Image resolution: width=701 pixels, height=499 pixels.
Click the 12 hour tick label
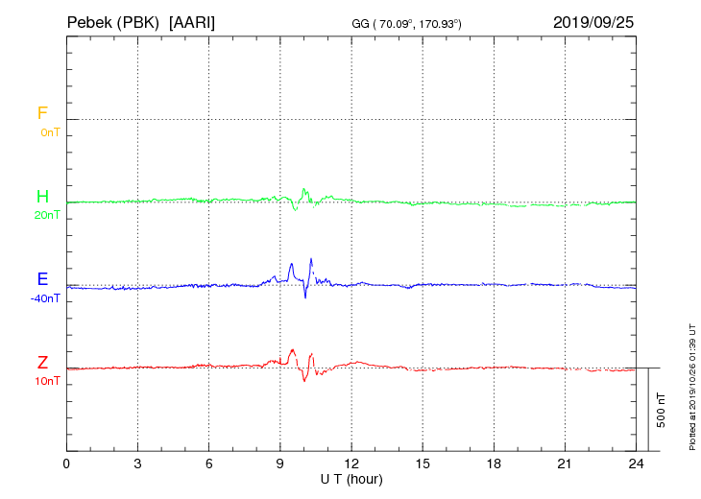pos(351,464)
